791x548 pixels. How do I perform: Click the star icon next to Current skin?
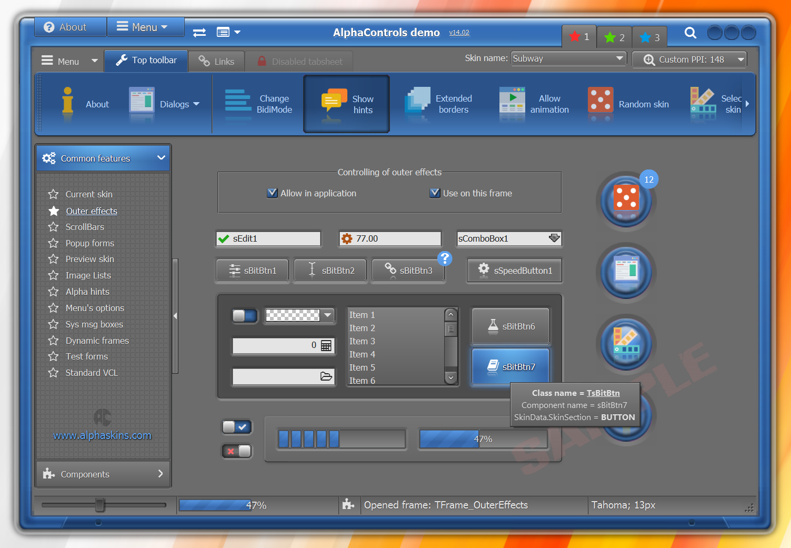(53, 194)
